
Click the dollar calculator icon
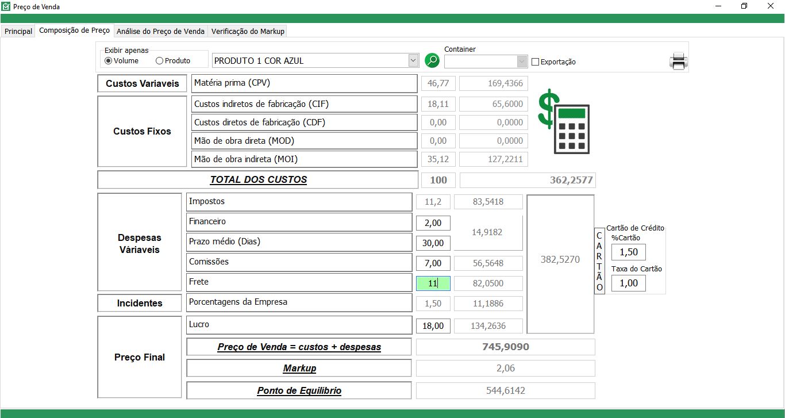(x=564, y=121)
